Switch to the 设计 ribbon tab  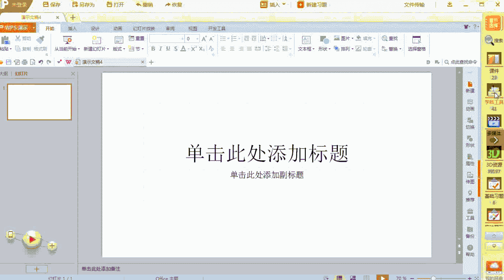click(95, 29)
